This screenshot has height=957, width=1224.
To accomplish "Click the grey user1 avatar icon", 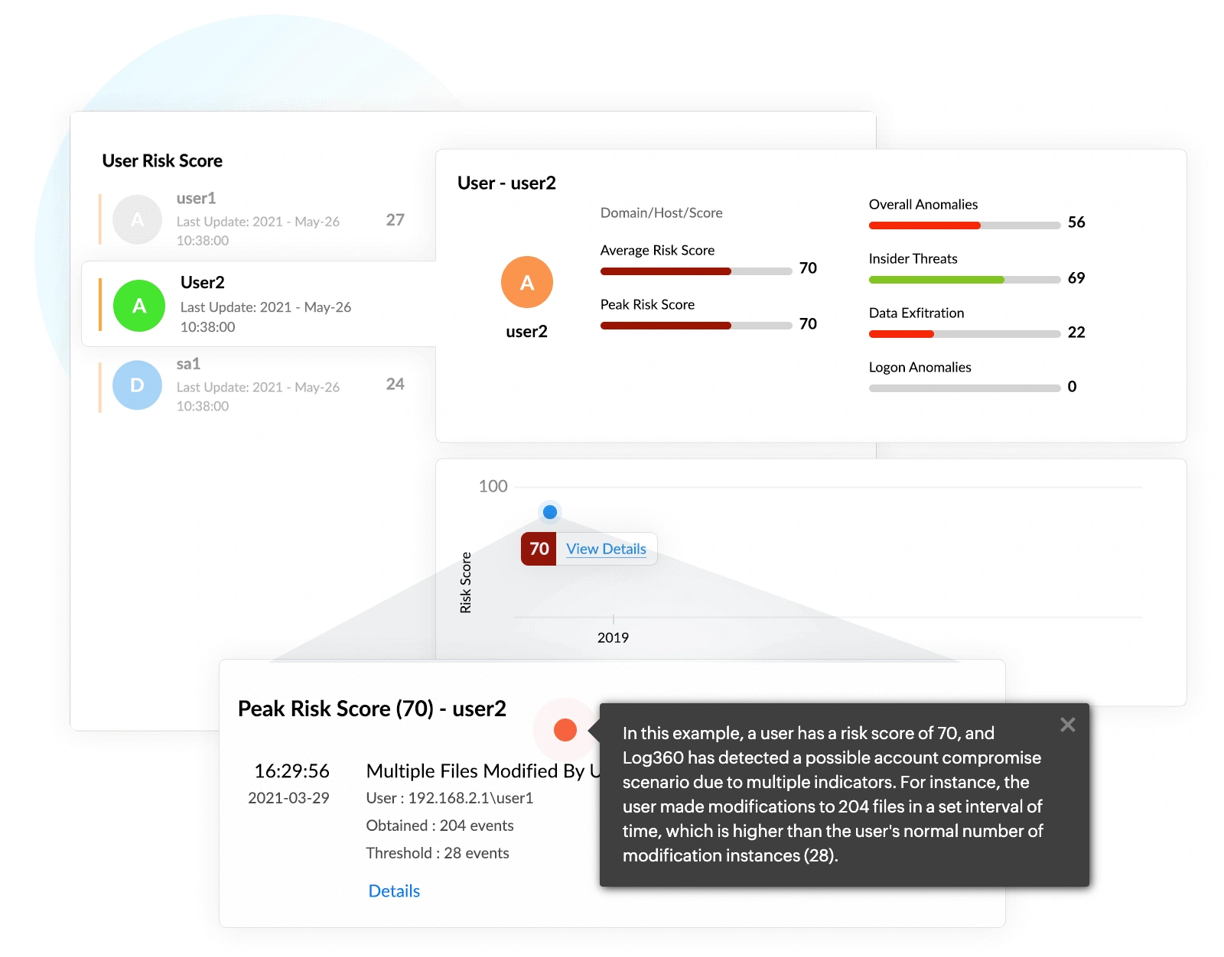I will click(x=138, y=219).
